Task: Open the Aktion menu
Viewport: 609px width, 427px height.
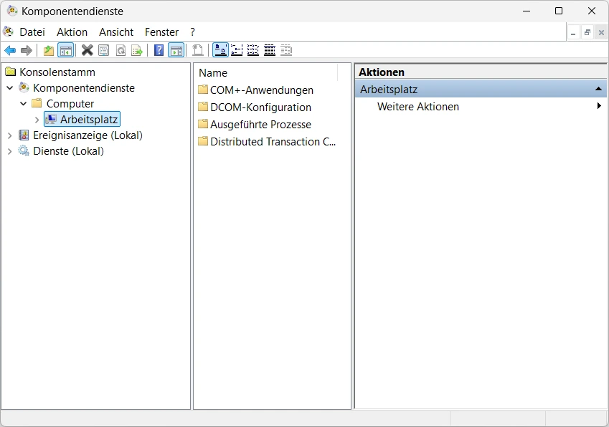Action: click(x=72, y=32)
